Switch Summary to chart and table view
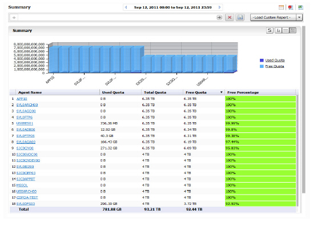The image size is (329, 230). pyautogui.click(x=292, y=30)
